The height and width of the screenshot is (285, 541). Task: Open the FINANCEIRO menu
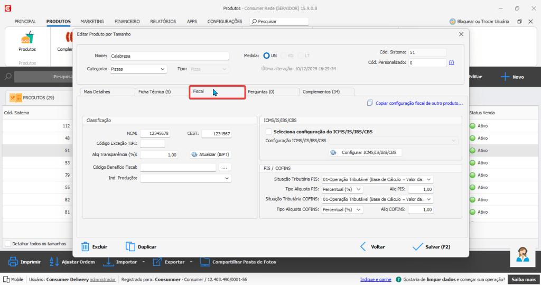pos(127,22)
